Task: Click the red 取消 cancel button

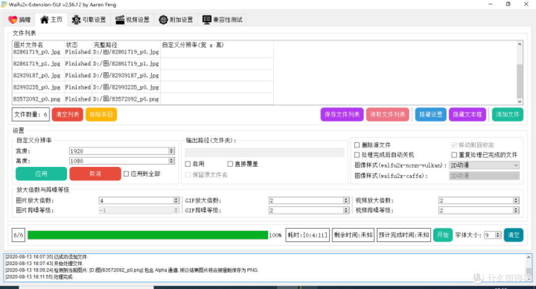Action: 95,174
